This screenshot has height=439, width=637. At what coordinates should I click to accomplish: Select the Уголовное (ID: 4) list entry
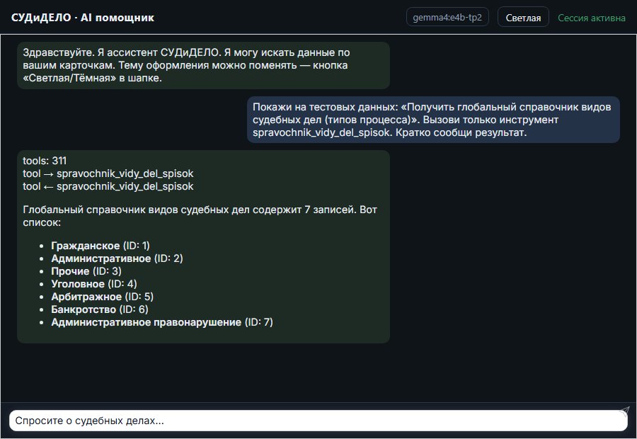point(94,284)
